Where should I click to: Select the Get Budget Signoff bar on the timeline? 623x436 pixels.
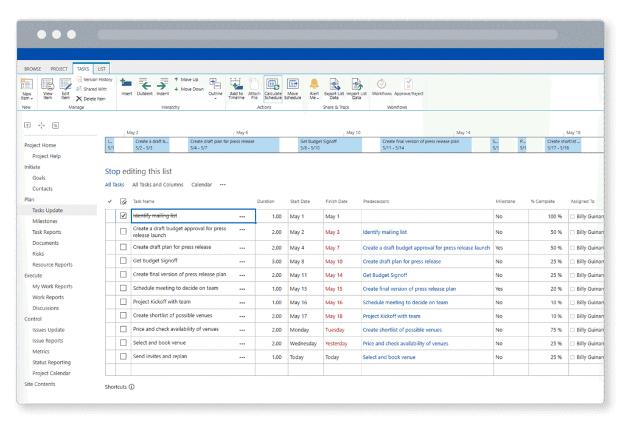pos(329,145)
